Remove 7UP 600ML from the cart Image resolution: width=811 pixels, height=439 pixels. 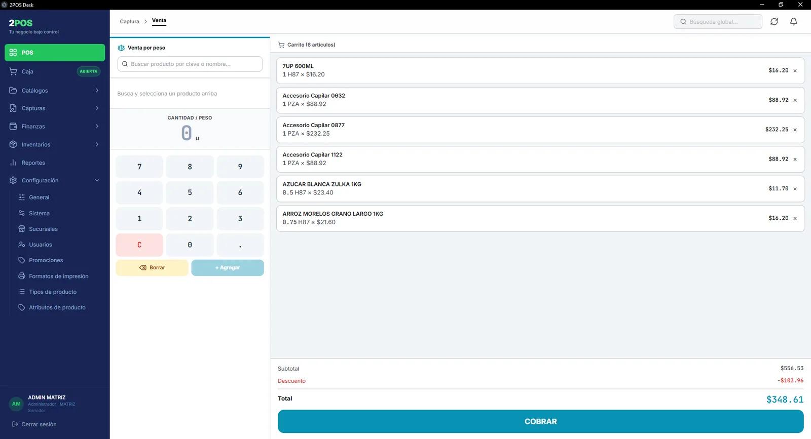point(795,71)
